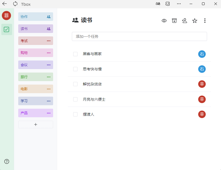
Task: Mark 思考快与慢 as complete
Action: [75, 69]
